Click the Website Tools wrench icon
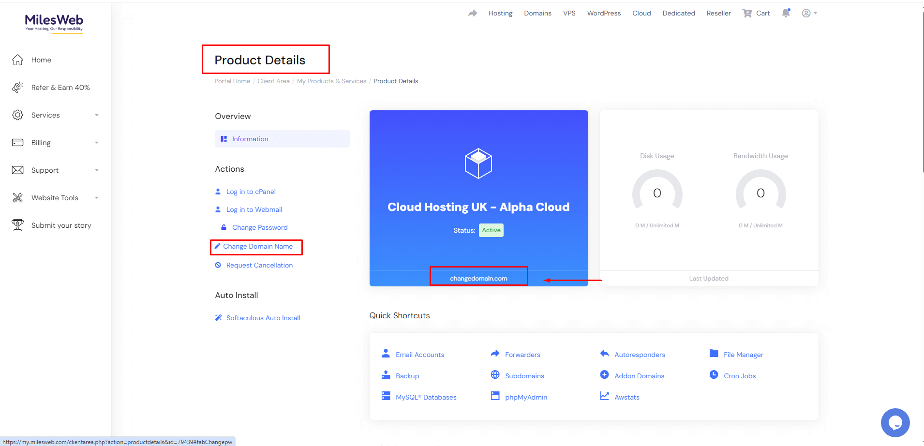Screen dimensions: 924x446 18,198
